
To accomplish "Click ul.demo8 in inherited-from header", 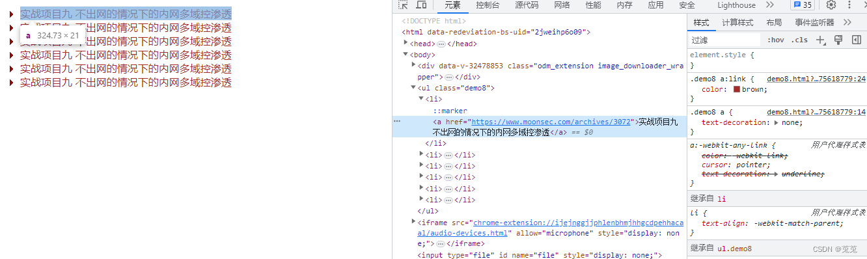I will click(x=734, y=248).
